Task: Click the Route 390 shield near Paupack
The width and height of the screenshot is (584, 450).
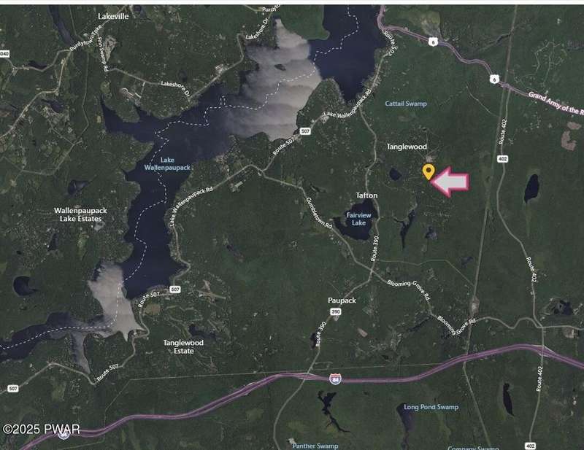Action: point(336,312)
